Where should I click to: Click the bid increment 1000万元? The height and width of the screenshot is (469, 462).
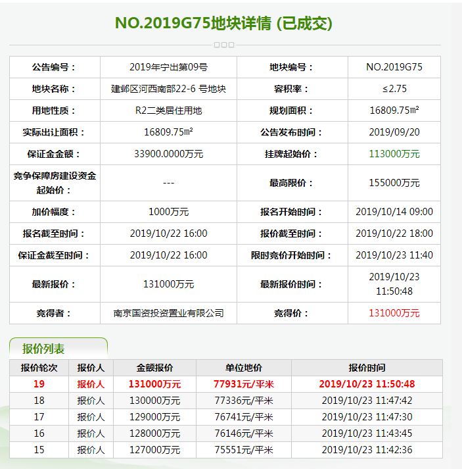pos(168,212)
